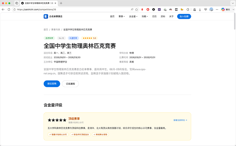
Task: Open 关于 in the navigation bar
Action: [x=171, y=16]
